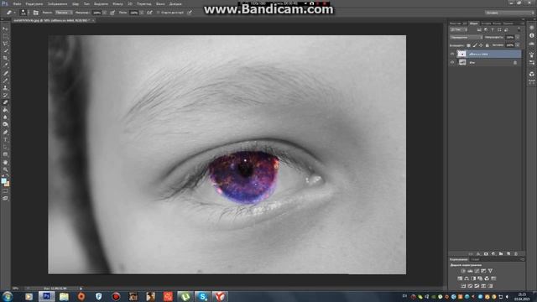Toggle the Brush panel from options bar
The width and height of the screenshot is (537, 302).
36,13
